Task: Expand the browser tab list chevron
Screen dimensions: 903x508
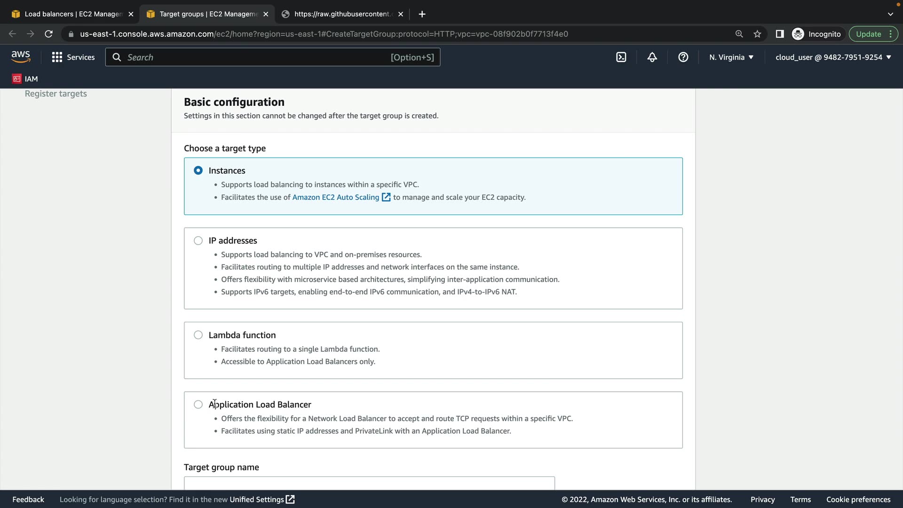Action: coord(890,14)
